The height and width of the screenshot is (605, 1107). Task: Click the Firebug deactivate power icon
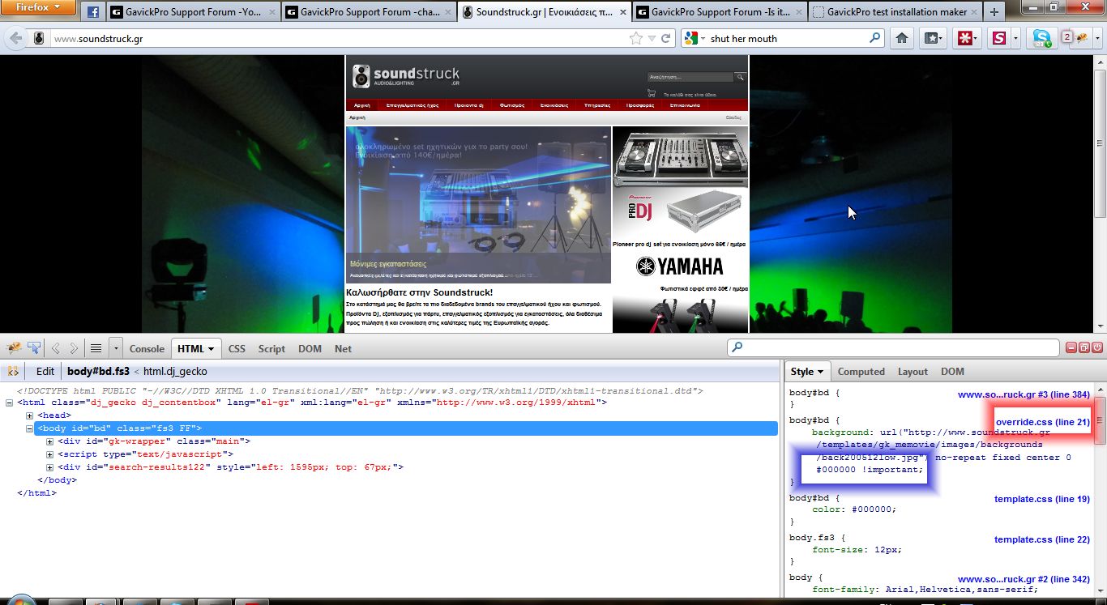1097,347
